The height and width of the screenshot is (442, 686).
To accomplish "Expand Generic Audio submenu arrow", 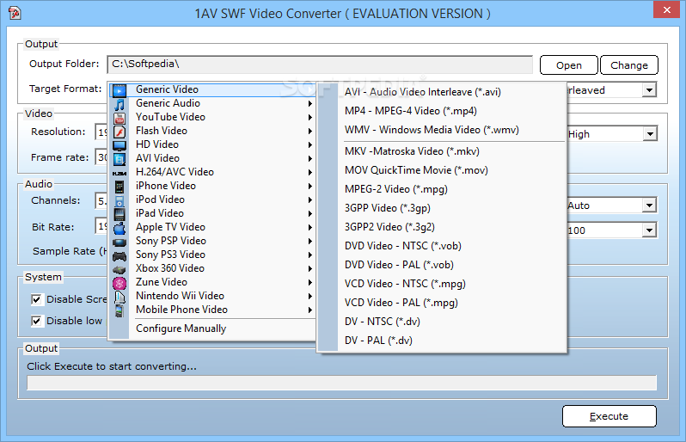I will tap(309, 104).
